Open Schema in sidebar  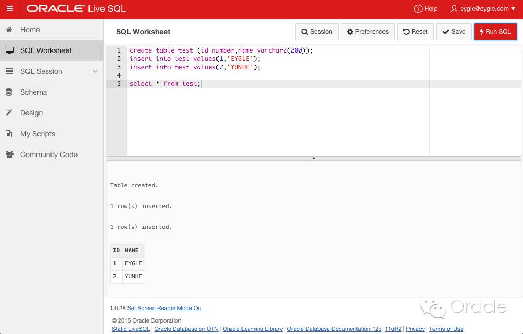pyautogui.click(x=52, y=92)
